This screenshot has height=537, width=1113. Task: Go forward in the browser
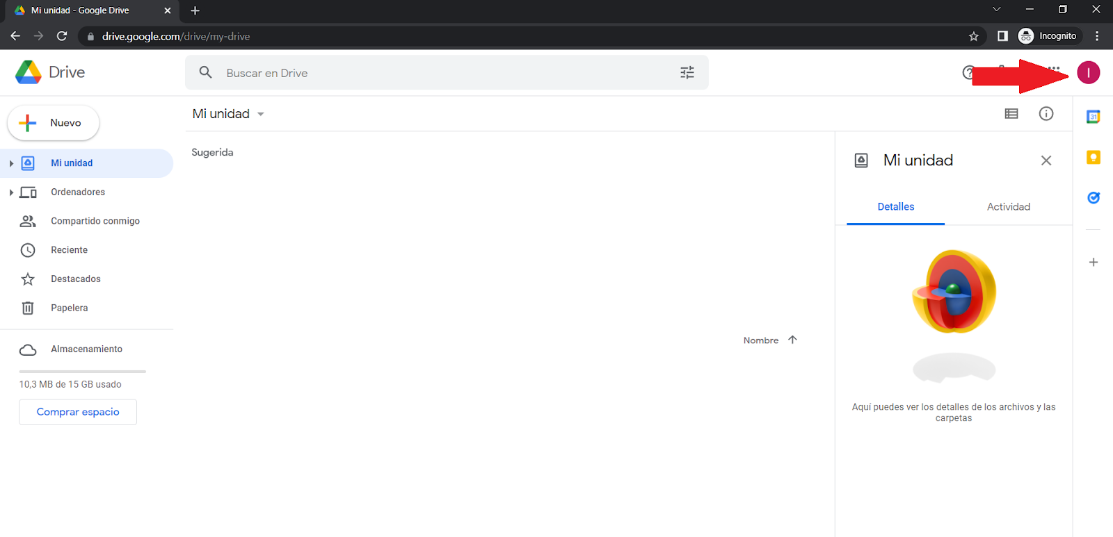[x=39, y=36]
